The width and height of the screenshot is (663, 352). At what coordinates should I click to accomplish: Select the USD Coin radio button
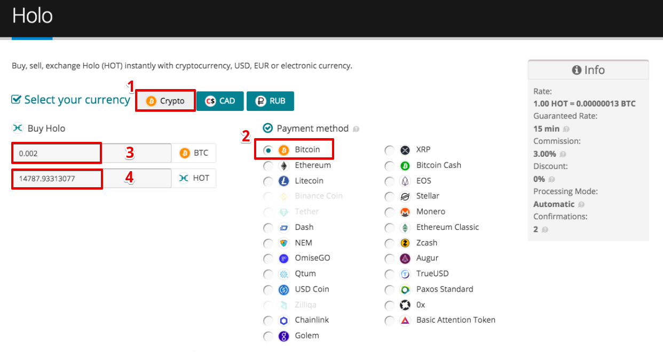(269, 290)
